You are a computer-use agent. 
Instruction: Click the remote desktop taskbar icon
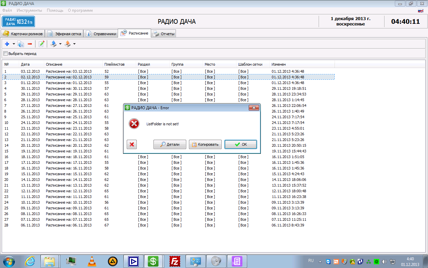click(195, 261)
